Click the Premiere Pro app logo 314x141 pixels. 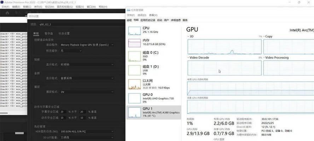2,2
